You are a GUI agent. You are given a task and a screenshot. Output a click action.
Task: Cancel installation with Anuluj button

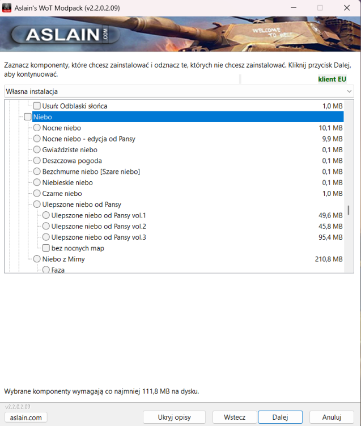point(332,417)
